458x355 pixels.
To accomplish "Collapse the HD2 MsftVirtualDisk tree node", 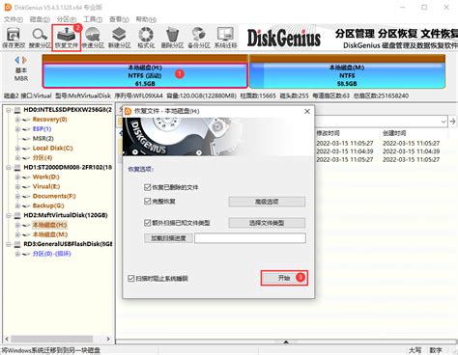I will coord(9,215).
